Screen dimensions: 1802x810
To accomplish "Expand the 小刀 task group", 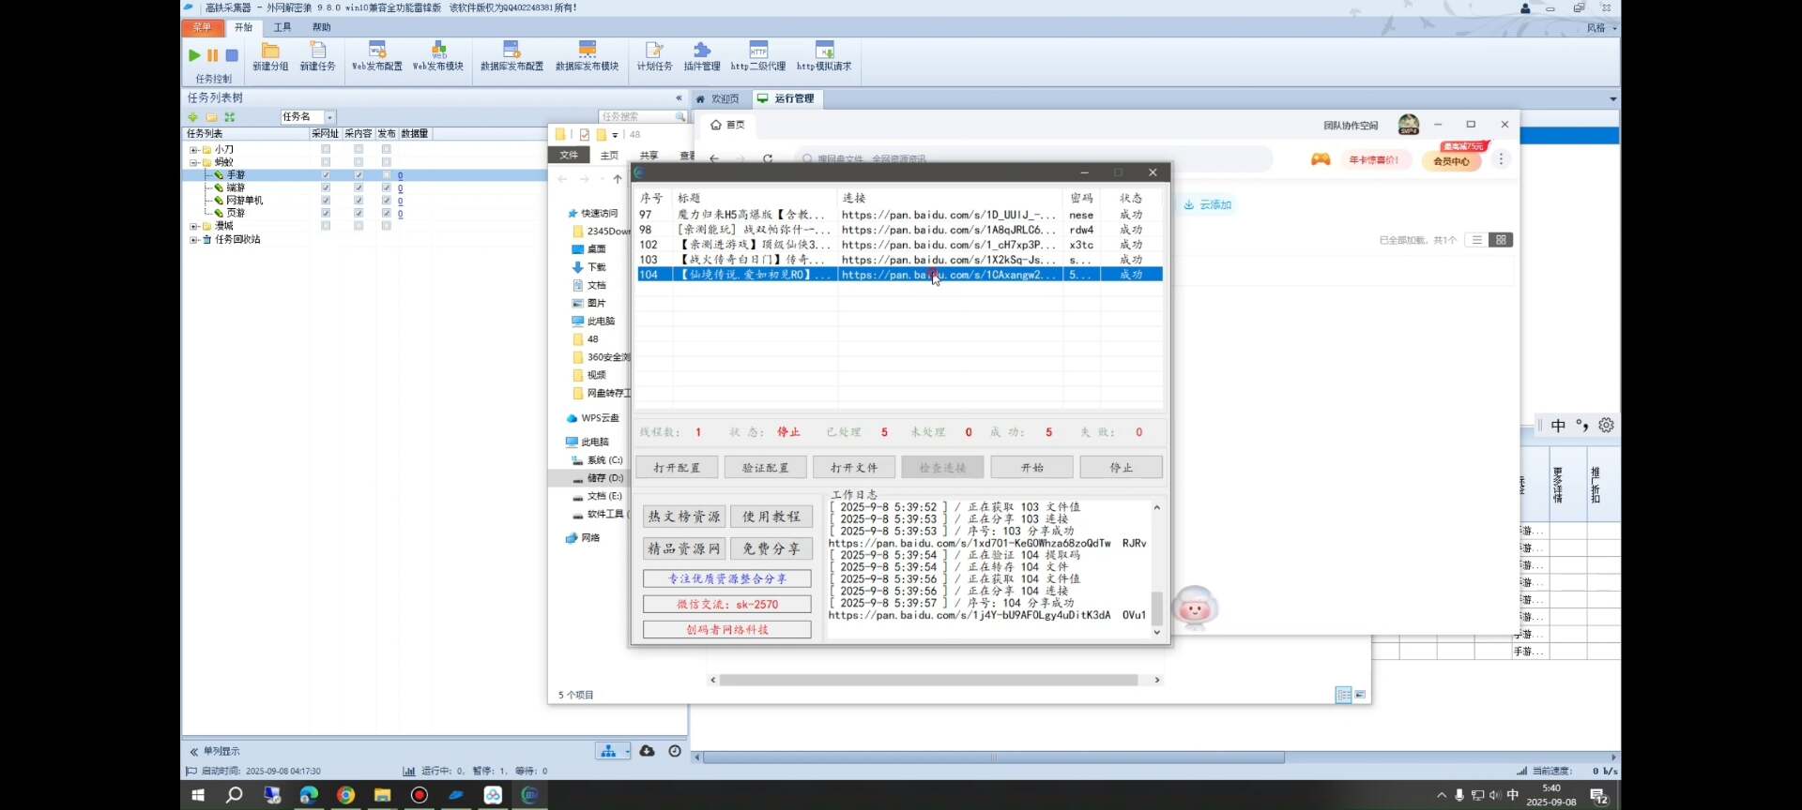I will (x=193, y=150).
